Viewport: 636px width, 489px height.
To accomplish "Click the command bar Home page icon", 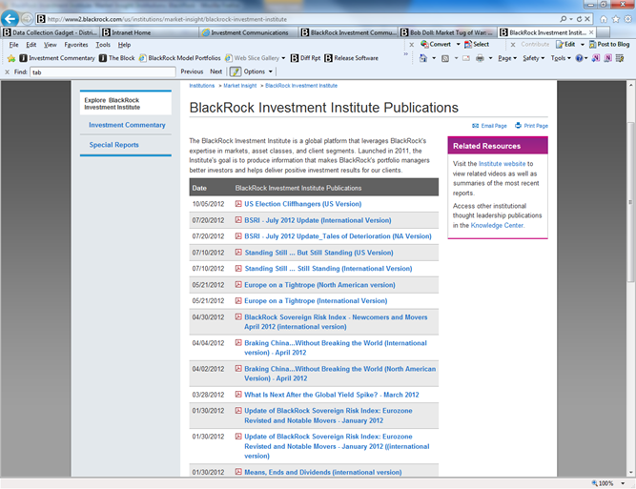I will pyautogui.click(x=423, y=58).
